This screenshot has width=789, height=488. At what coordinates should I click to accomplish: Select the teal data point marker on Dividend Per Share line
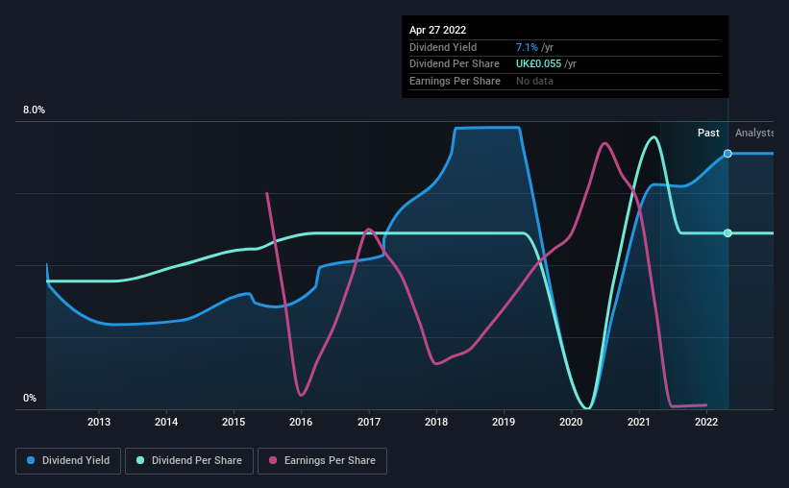(727, 232)
